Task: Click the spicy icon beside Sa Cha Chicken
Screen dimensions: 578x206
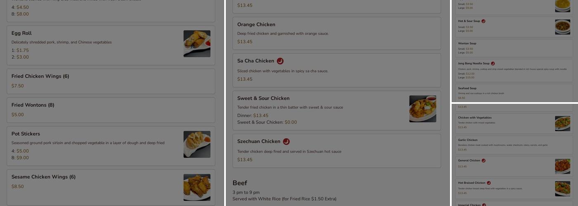Action: pos(280,61)
